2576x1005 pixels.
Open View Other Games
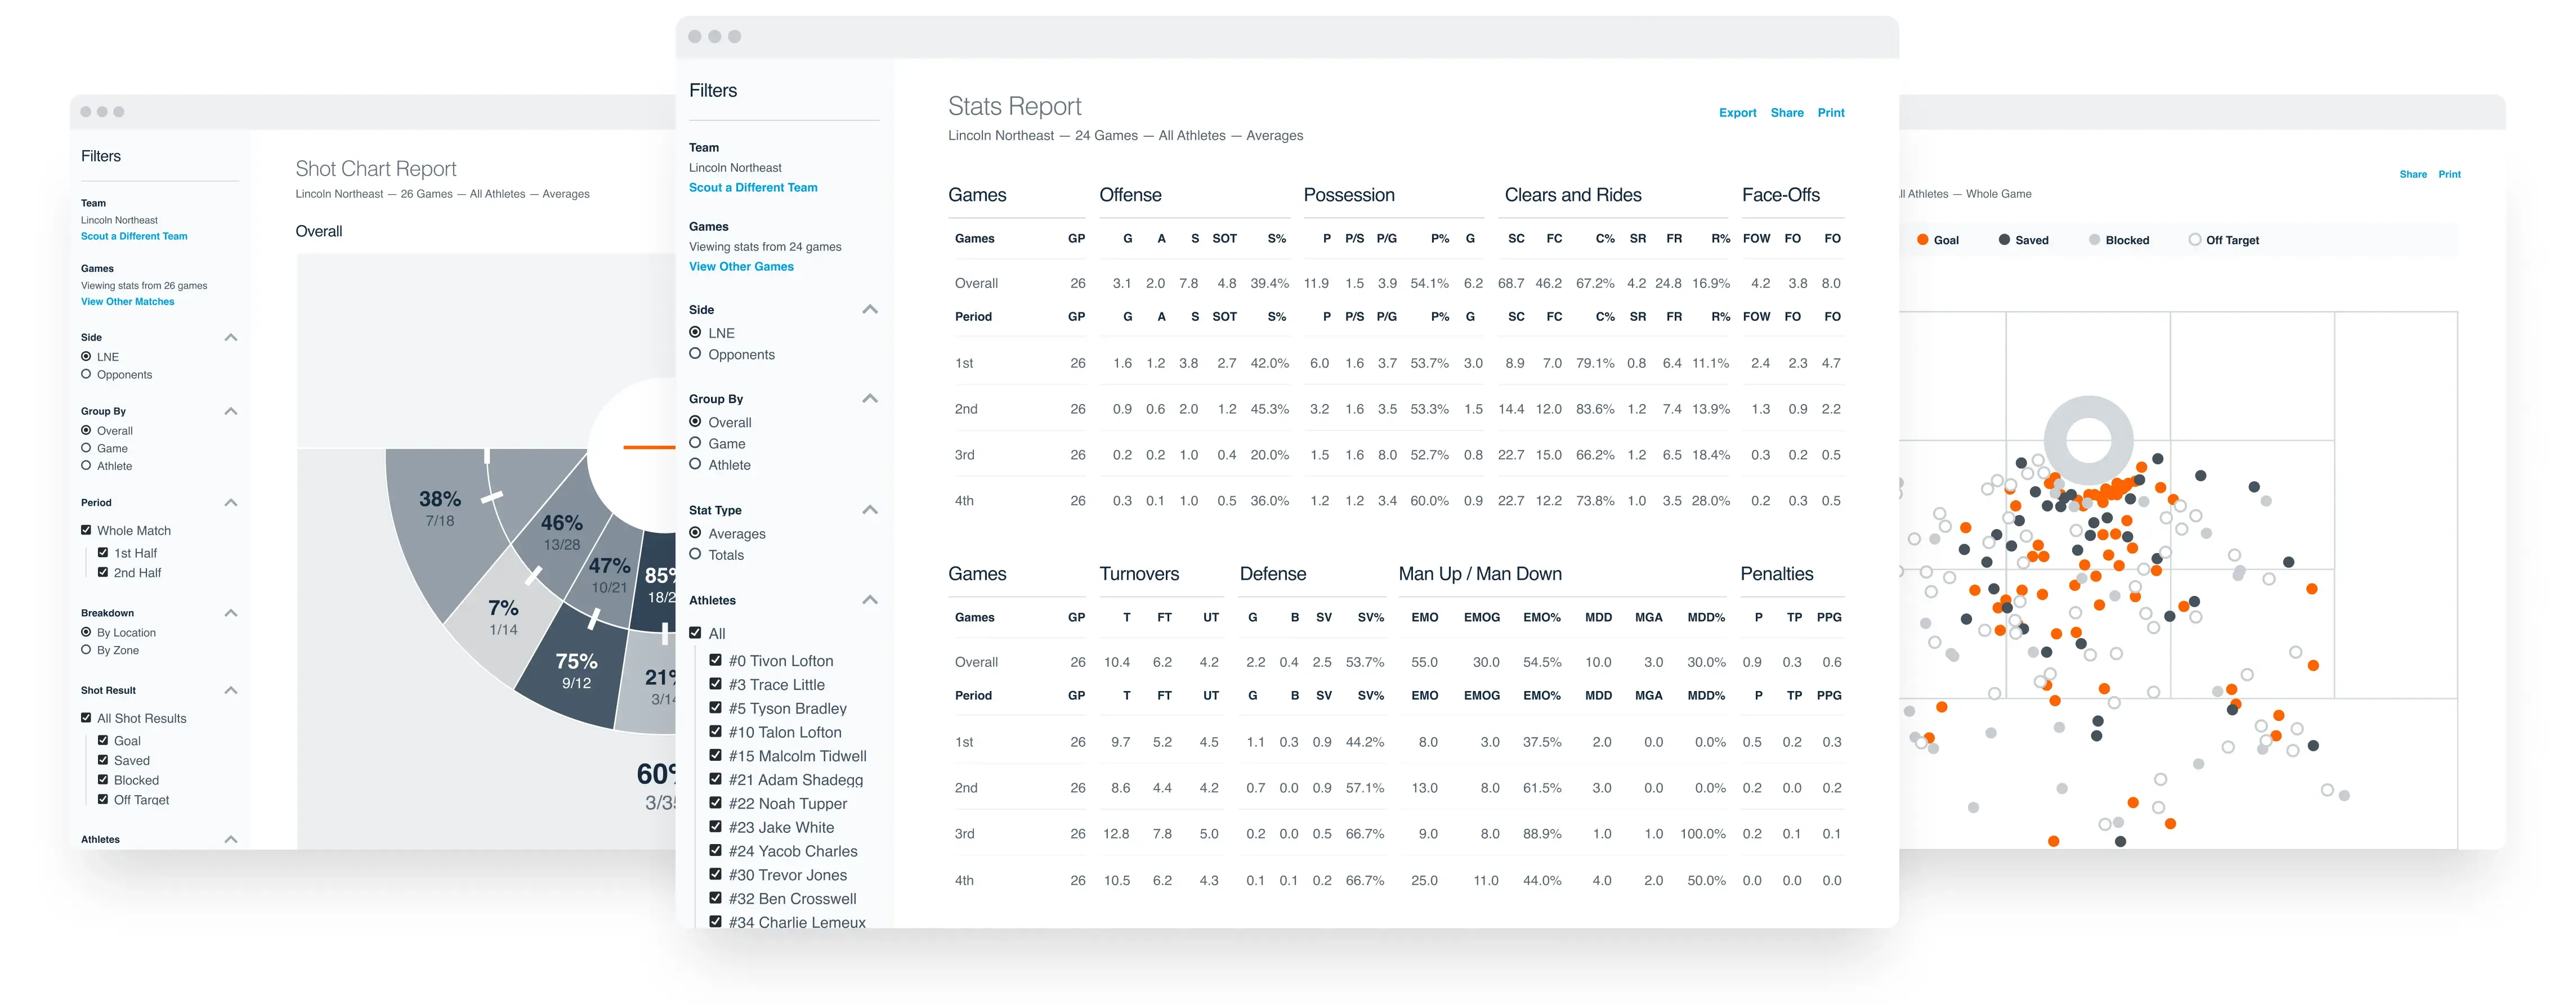[x=741, y=266]
